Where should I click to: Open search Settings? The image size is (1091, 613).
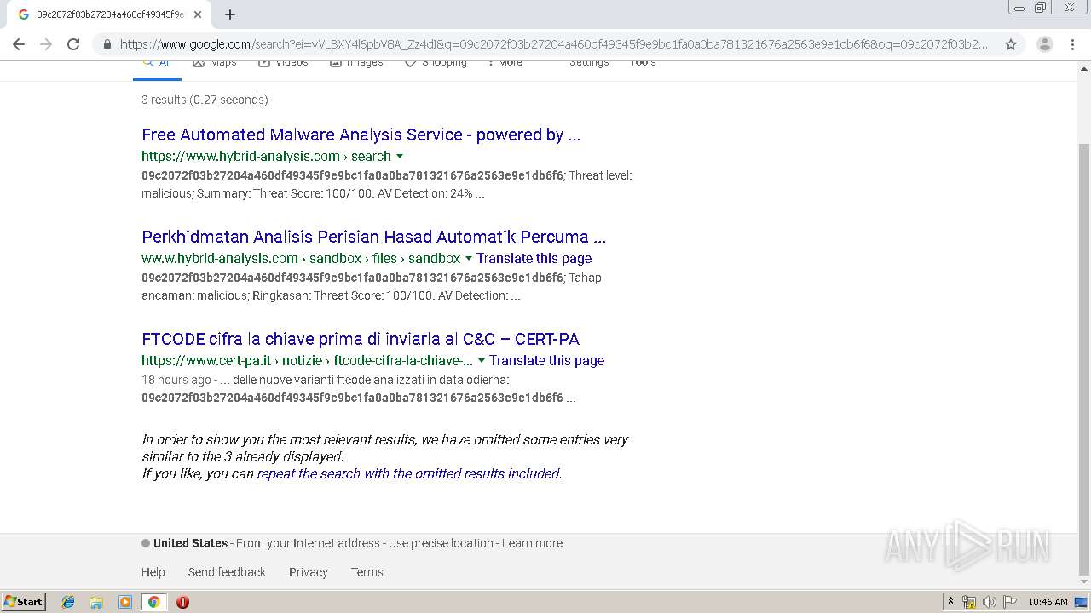click(x=589, y=63)
